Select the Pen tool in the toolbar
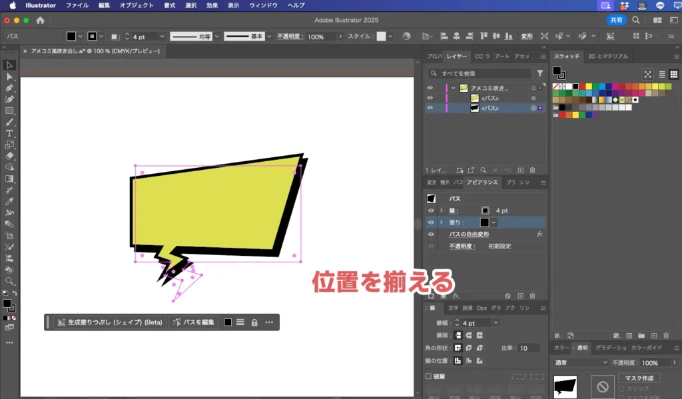The width and height of the screenshot is (682, 399). [9, 87]
